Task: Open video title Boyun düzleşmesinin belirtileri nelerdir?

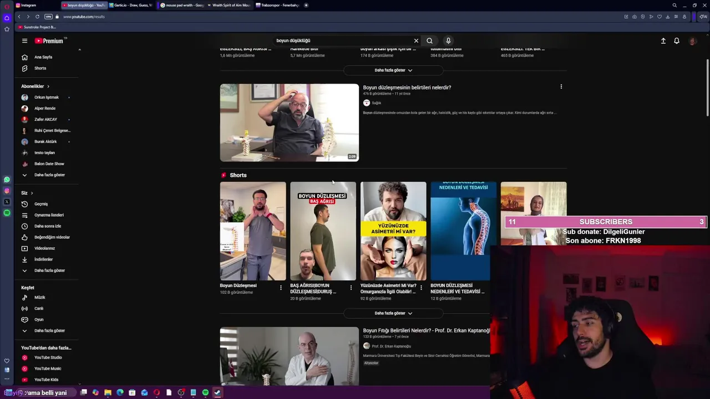Action: click(407, 88)
